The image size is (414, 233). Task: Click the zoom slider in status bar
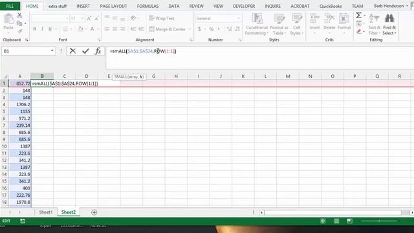click(x=379, y=221)
